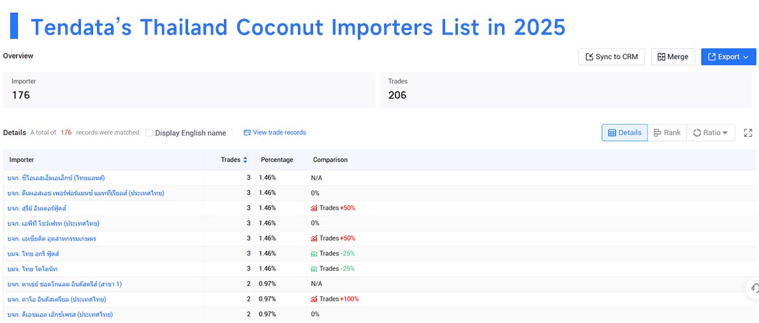
Task: Click the Overview heading
Action: point(18,55)
